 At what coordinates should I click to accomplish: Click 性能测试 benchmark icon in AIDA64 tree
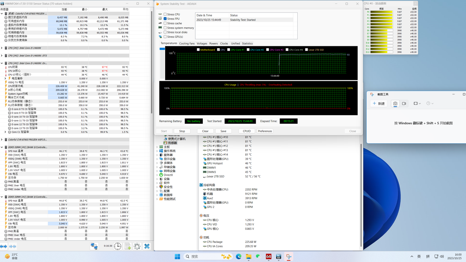coord(161,199)
